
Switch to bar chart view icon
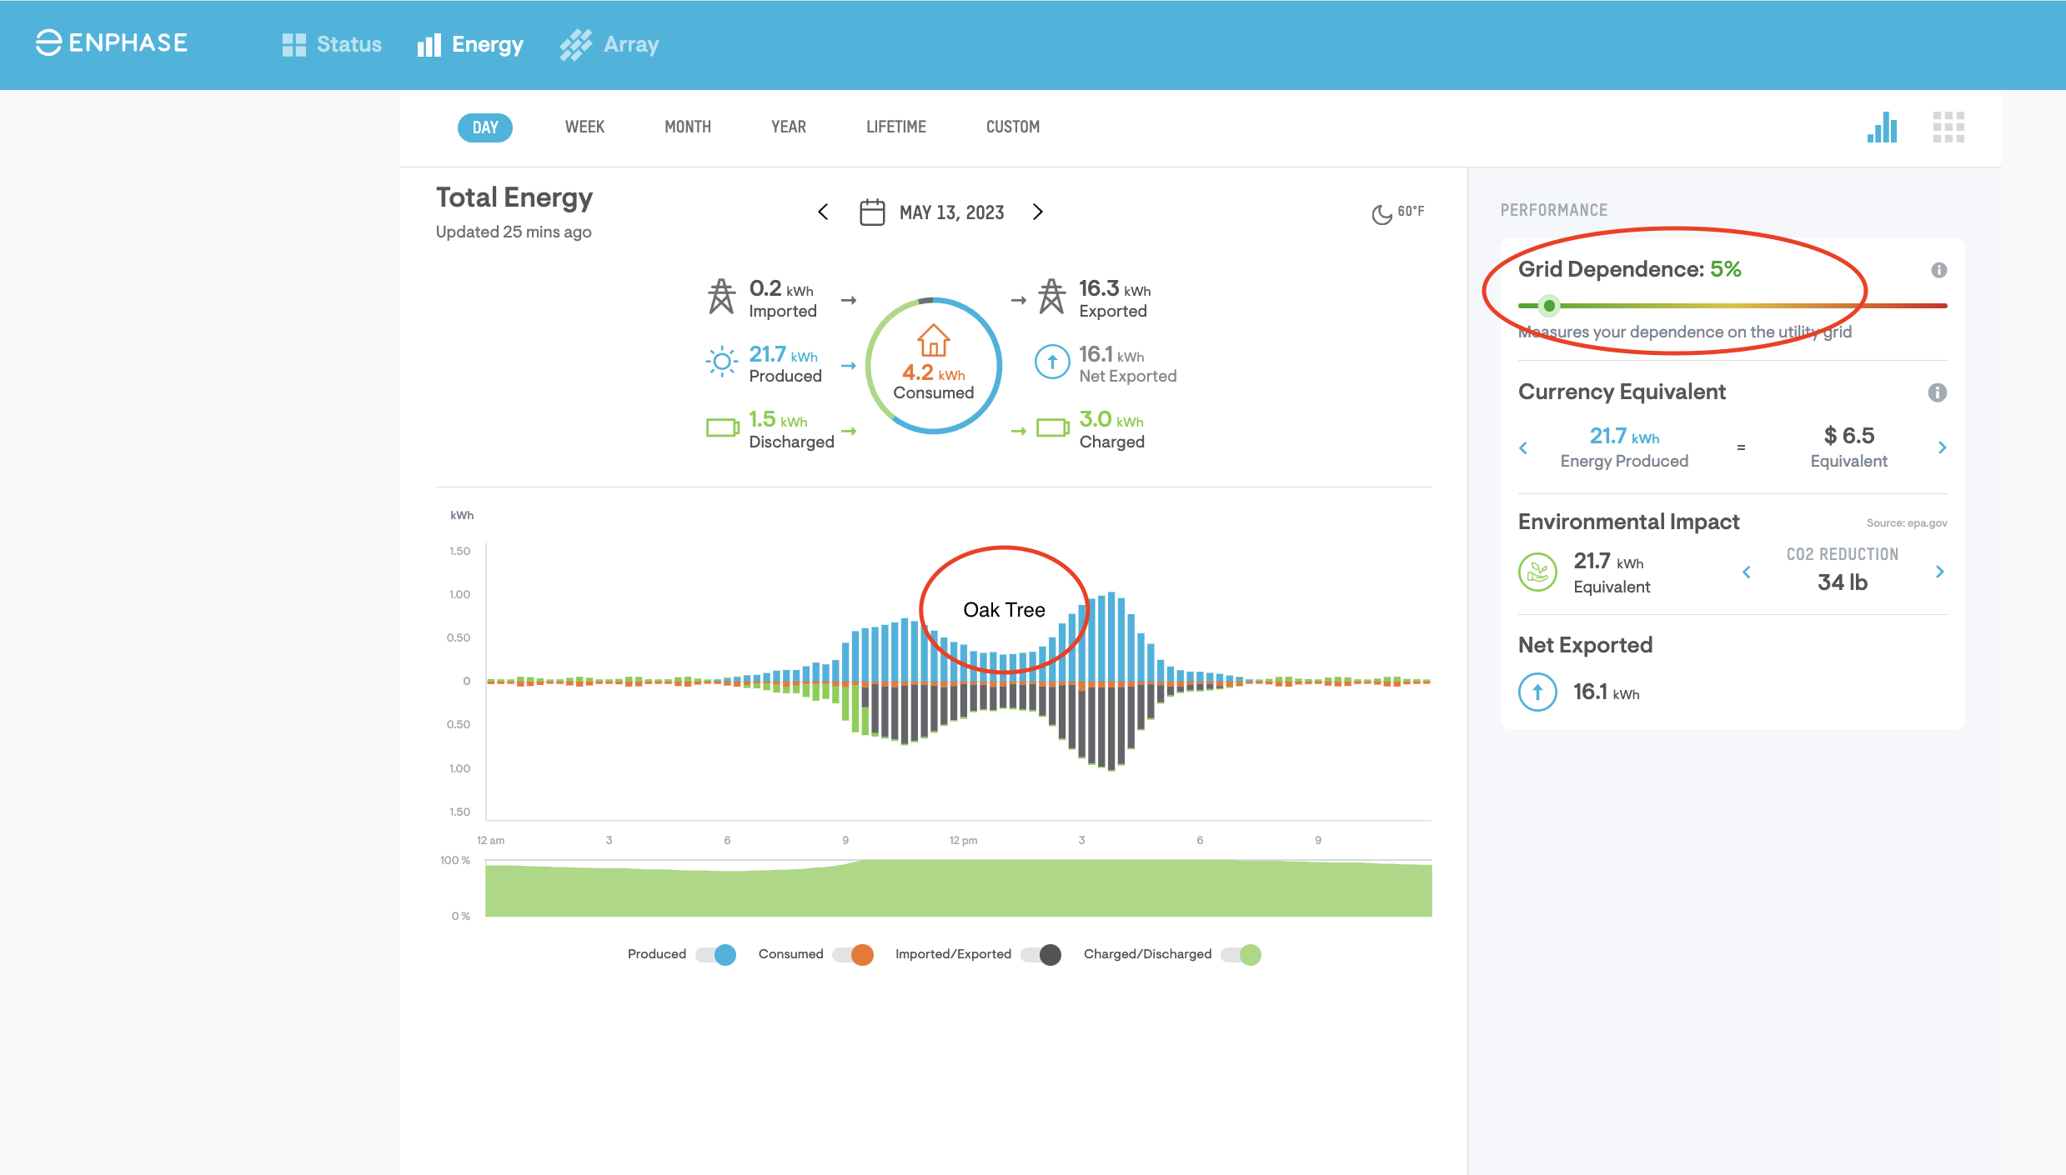click(1883, 127)
